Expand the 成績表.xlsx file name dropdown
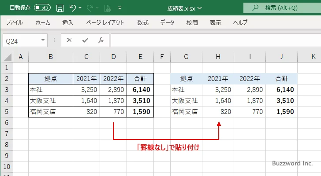Image resolution: width=321 pixels, height=176 pixels. click(x=201, y=8)
